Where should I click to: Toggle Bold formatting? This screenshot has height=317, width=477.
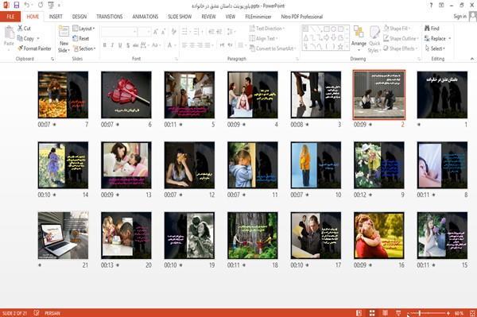(105, 45)
